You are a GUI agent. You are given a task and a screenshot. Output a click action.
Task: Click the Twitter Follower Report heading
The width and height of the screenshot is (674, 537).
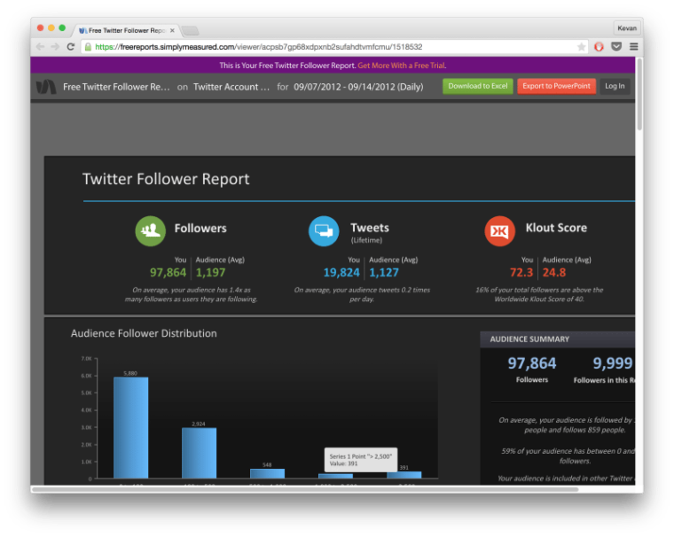(166, 179)
